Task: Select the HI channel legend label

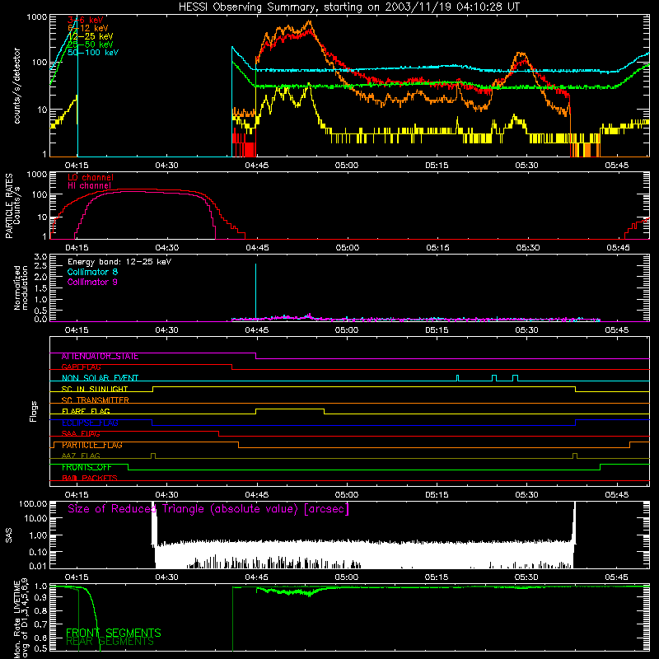Action: tap(90, 186)
